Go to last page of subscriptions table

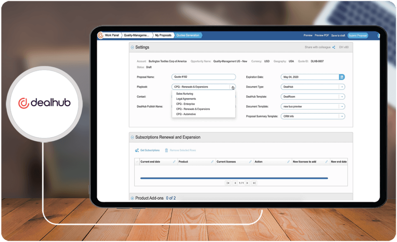point(254,183)
